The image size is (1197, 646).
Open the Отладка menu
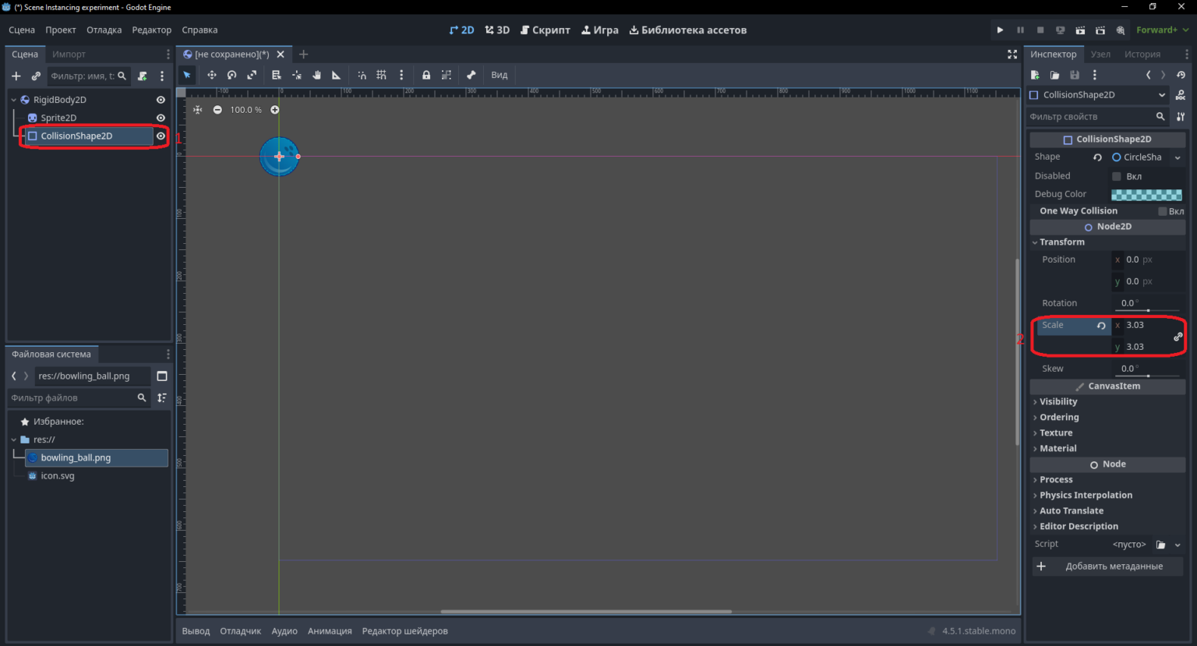pos(104,30)
